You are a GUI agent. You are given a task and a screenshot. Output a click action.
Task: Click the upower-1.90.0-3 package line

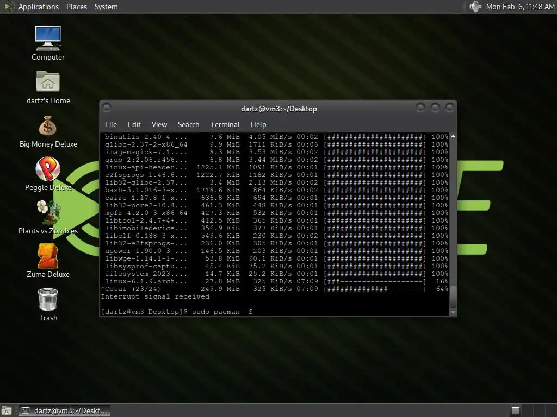click(276, 251)
